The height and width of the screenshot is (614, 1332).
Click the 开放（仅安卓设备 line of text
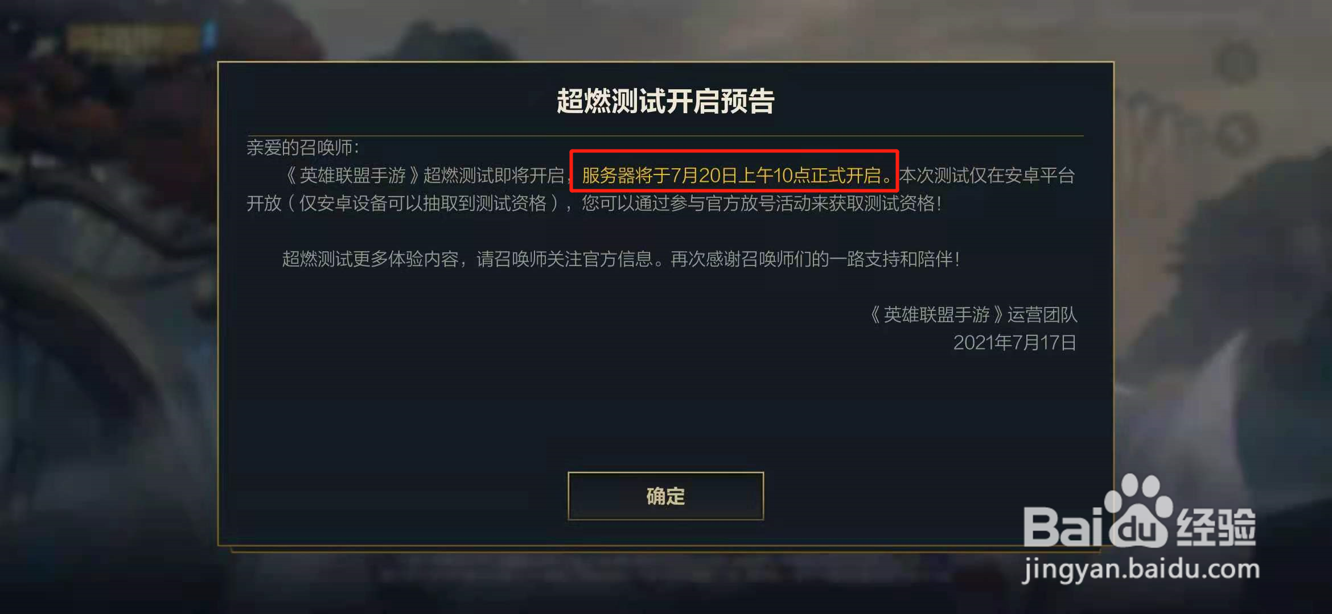(x=404, y=203)
